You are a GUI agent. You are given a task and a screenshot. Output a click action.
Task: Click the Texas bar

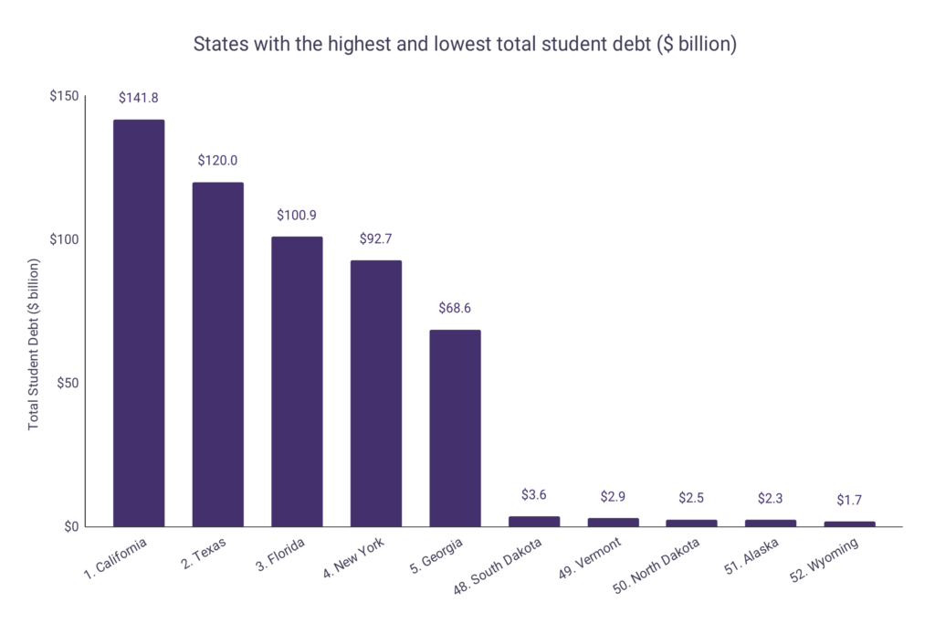pos(217,354)
